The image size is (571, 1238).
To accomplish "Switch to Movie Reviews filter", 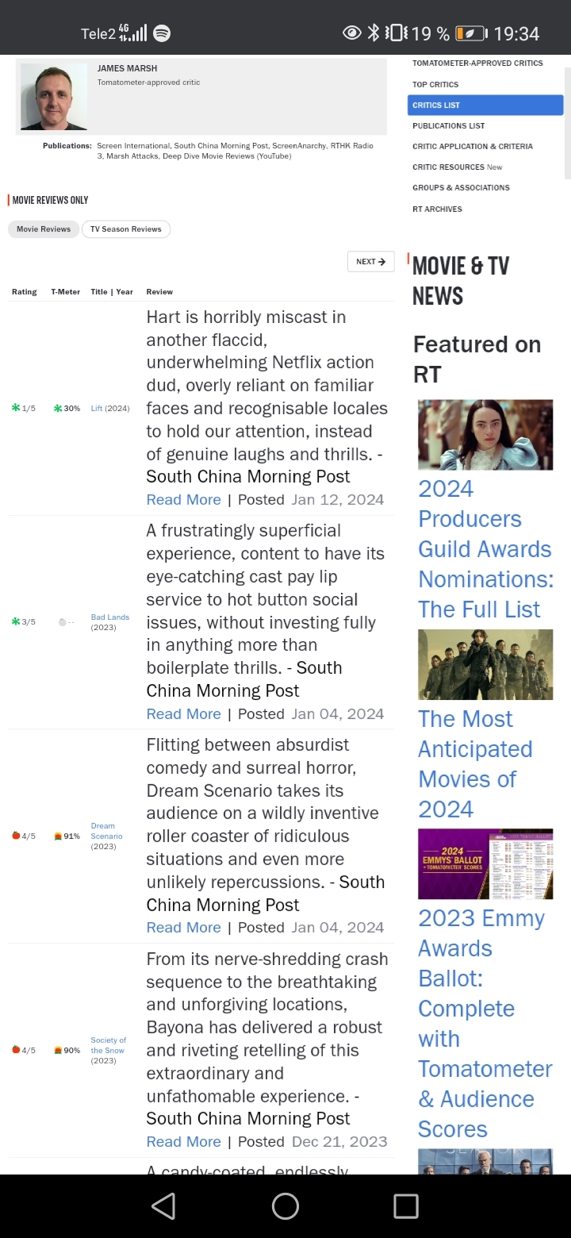I will click(44, 229).
